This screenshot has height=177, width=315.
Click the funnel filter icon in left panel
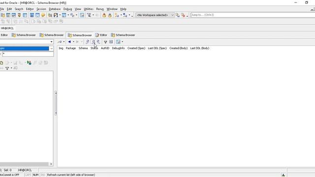7,68
